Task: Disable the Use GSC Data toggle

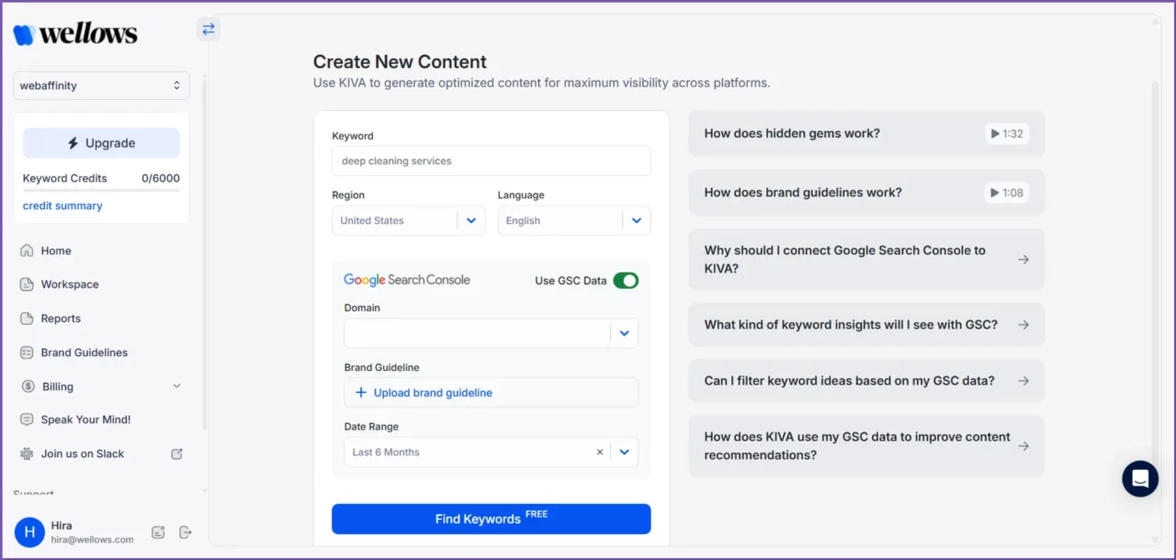Action: [626, 280]
